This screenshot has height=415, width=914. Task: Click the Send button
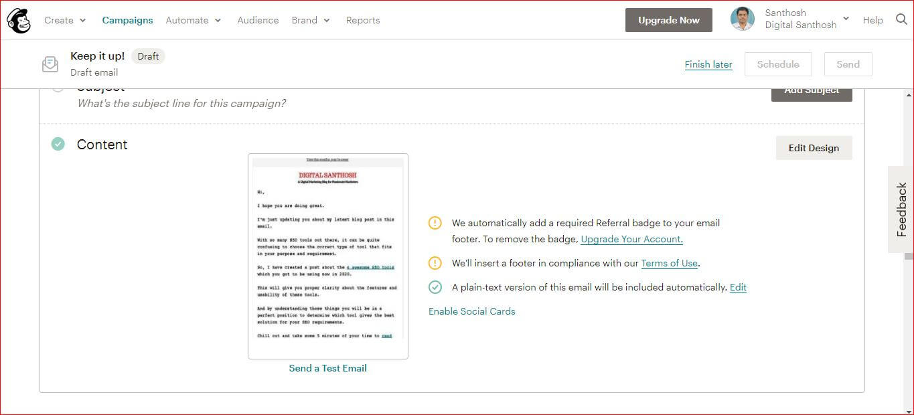click(848, 64)
